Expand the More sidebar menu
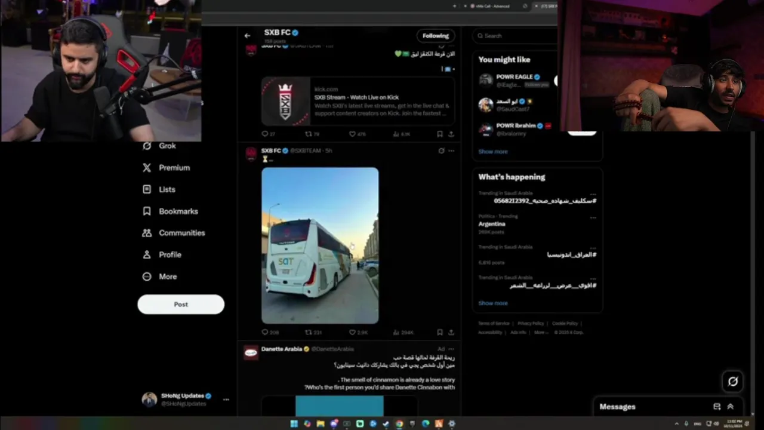Image resolution: width=764 pixels, height=430 pixels. (x=160, y=277)
